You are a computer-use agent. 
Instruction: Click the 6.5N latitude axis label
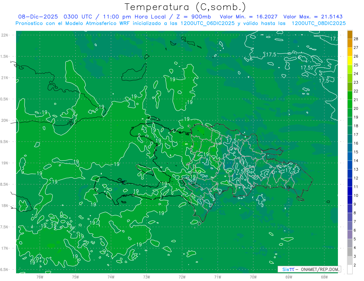pyautogui.click(x=5, y=270)
